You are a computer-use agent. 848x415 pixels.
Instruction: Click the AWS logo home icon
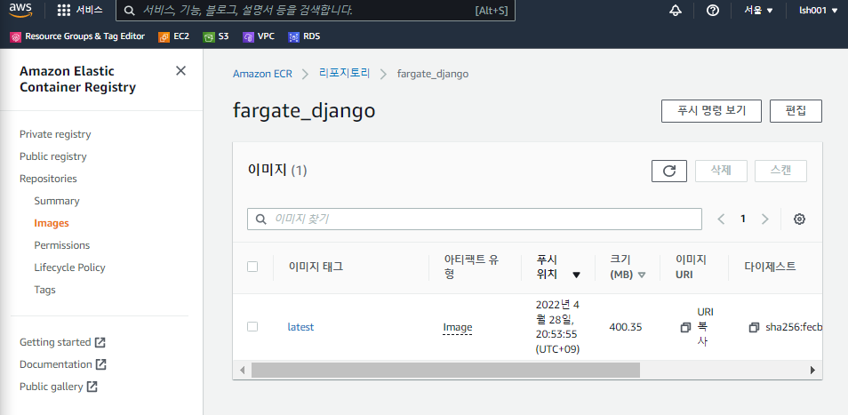(20, 11)
